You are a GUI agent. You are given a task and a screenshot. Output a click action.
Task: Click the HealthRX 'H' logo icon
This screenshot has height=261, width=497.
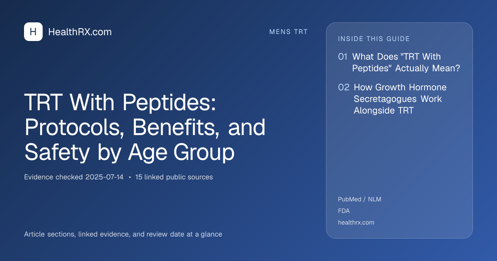click(x=33, y=32)
